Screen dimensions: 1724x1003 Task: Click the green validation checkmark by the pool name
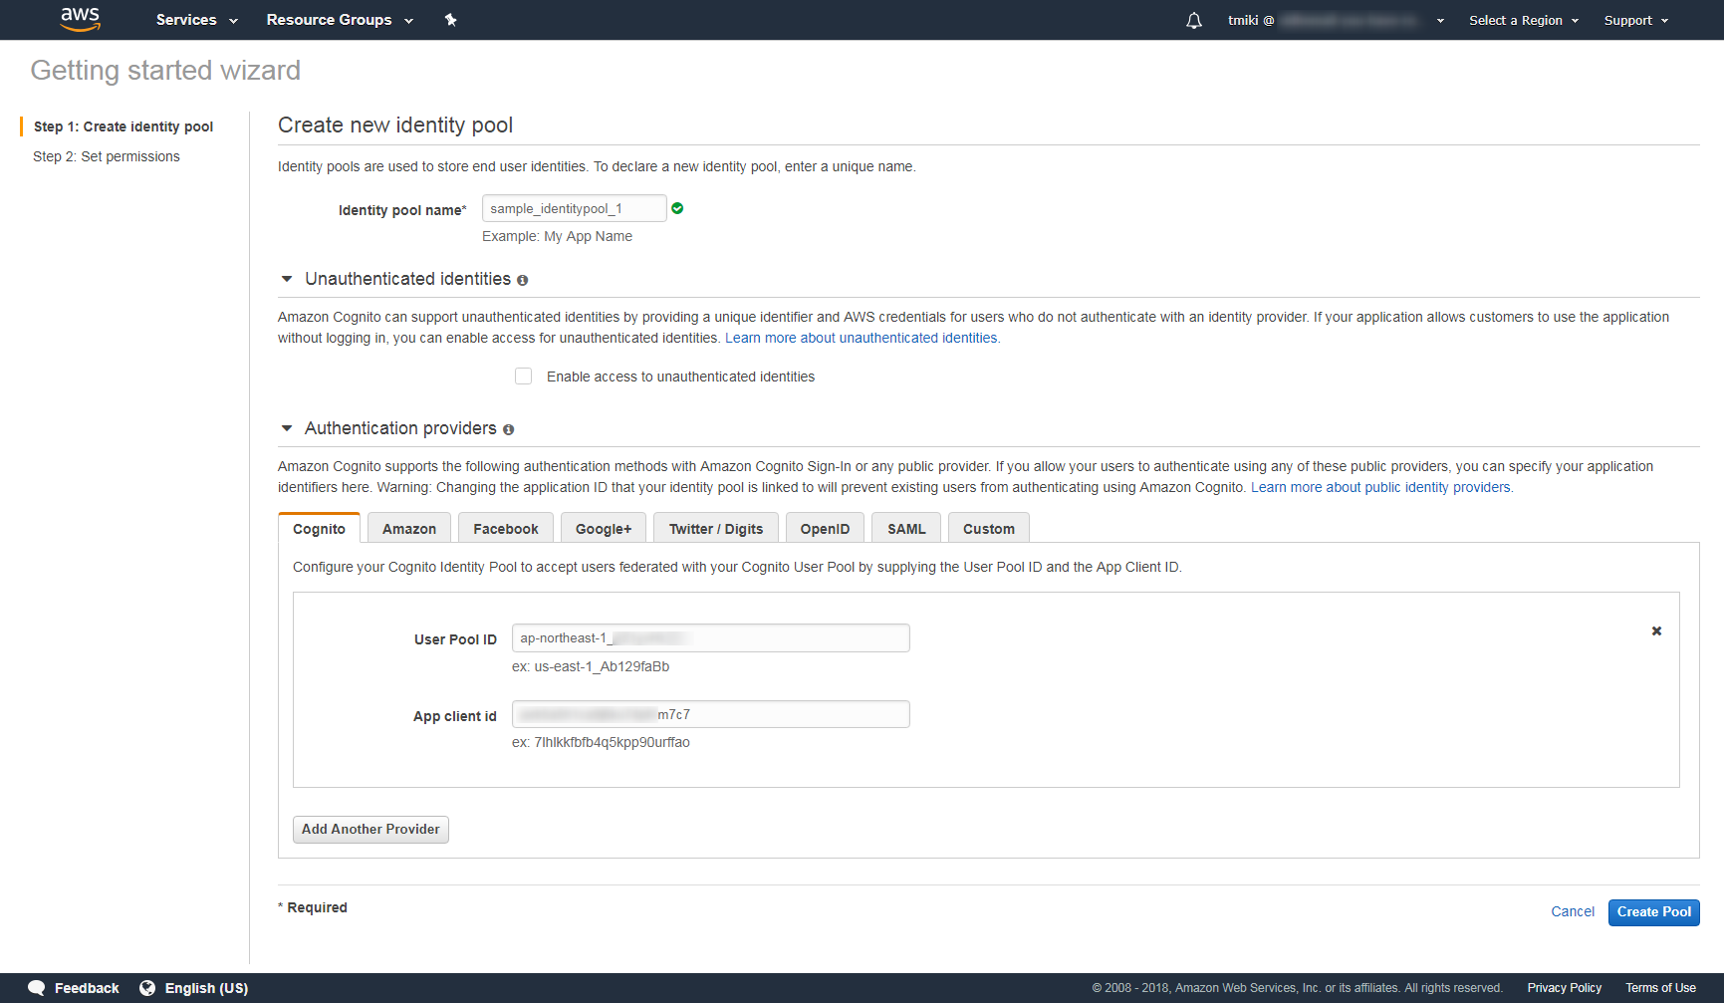[677, 208]
